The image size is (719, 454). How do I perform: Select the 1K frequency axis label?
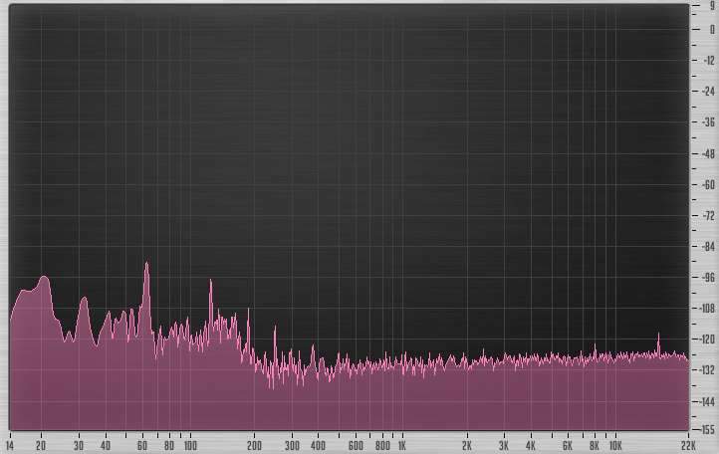point(401,445)
